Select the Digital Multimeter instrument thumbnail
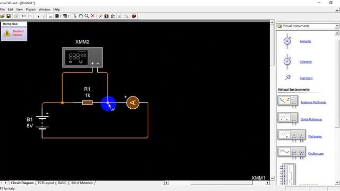The height and width of the screenshot is (191, 340). click(x=288, y=119)
